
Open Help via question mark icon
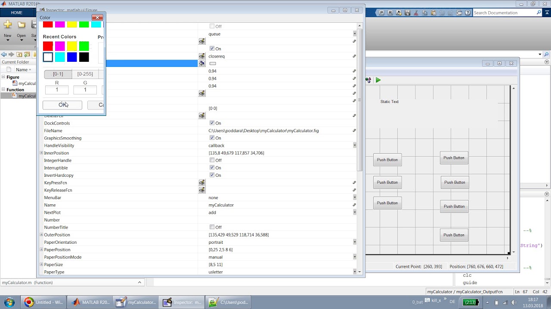coord(468,13)
